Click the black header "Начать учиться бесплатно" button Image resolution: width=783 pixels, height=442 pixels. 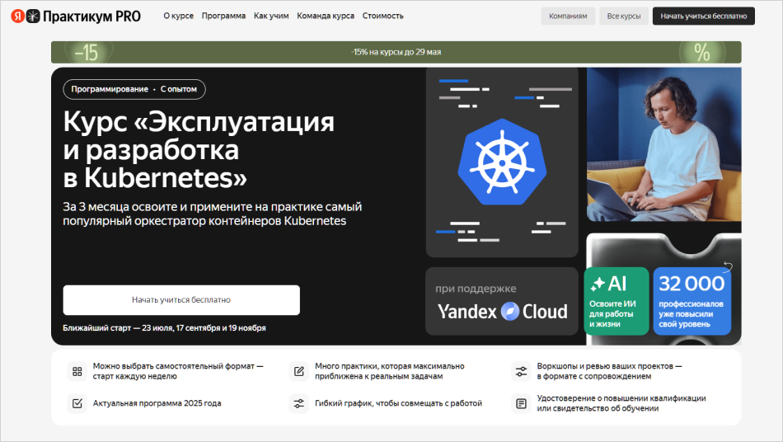pos(704,16)
